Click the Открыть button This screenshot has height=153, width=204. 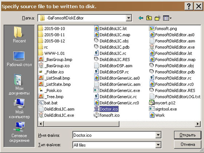[x=187, y=135]
